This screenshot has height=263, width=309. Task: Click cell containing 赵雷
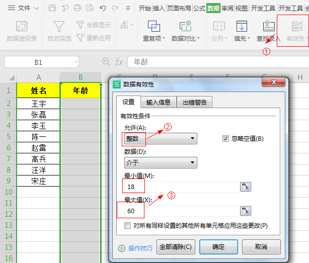[38, 148]
